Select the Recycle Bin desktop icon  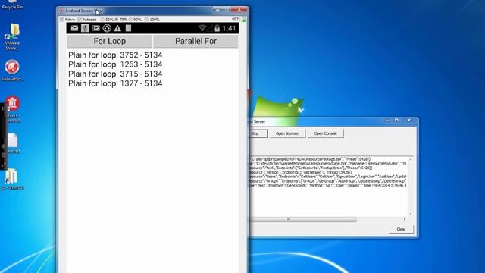point(12,5)
